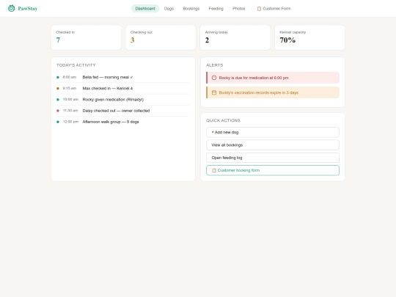Click the checking out count 3
The width and height of the screenshot is (396, 297).
point(132,40)
